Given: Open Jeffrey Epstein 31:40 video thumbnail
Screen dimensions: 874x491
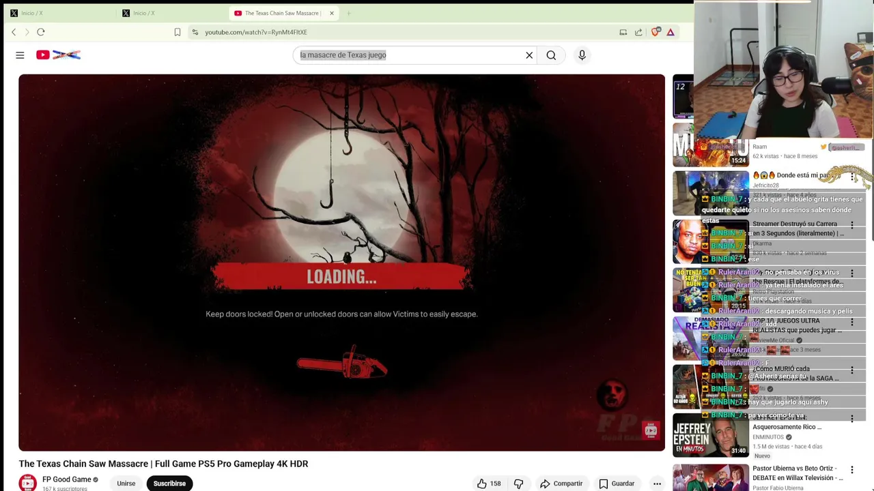Looking at the screenshot, I should coord(710,435).
